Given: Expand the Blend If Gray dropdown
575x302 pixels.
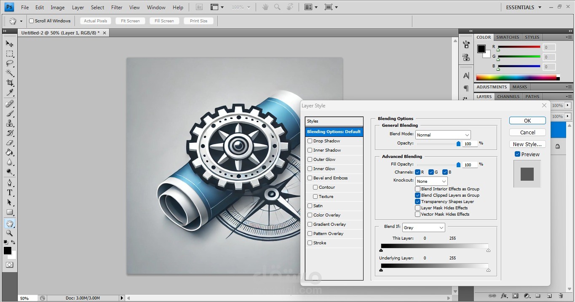Looking at the screenshot, I should 423,227.
